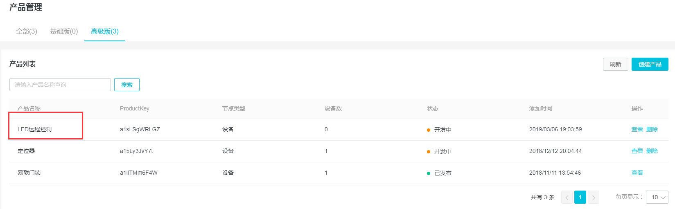The width and height of the screenshot is (675, 209).
Task: Focus the product name search field
Action: click(60, 85)
